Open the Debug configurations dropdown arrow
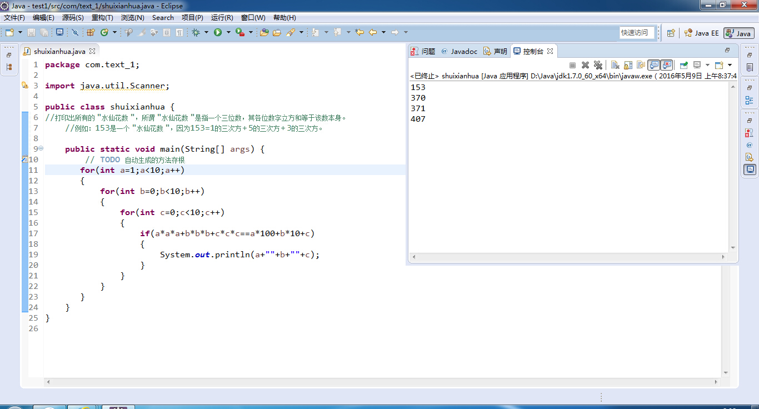Viewport: 759px width, 409px height. tap(206, 32)
